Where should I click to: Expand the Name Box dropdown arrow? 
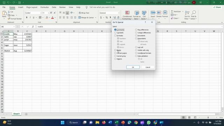pos(14,27)
